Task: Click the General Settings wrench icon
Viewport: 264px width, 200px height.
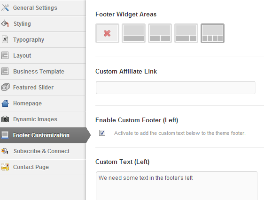Action: [x=5, y=7]
